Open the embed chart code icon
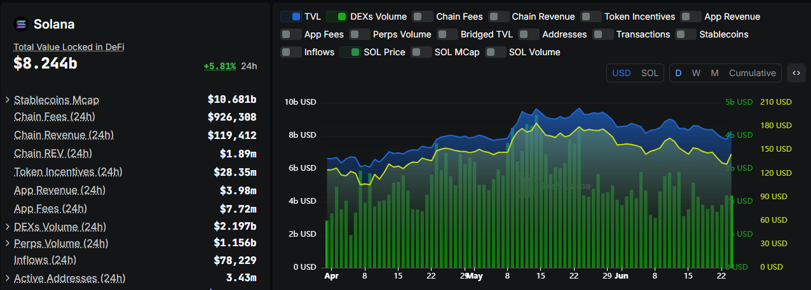Screen dimensions: 811x290 pyautogui.click(x=796, y=73)
